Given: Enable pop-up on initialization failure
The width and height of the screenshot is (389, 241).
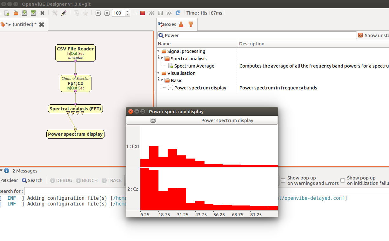Looking at the screenshot, I should click(343, 180).
